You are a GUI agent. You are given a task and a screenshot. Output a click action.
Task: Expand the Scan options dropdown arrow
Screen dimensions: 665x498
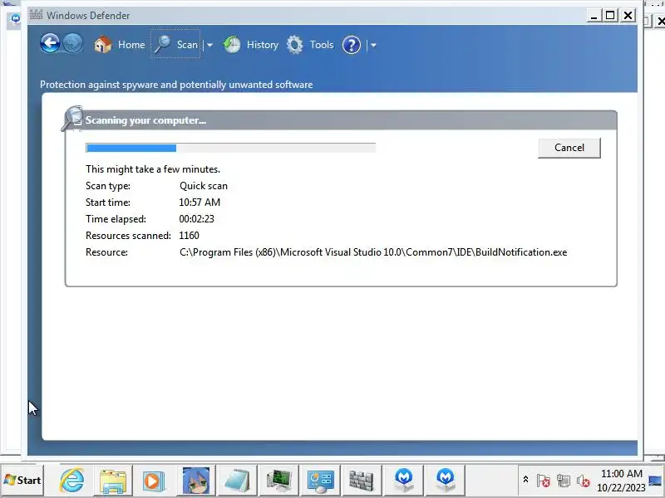pos(210,45)
